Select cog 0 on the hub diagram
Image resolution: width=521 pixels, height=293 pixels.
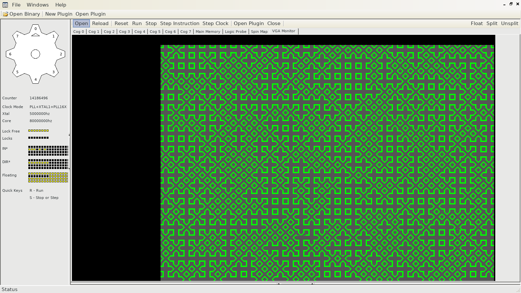pos(35,29)
